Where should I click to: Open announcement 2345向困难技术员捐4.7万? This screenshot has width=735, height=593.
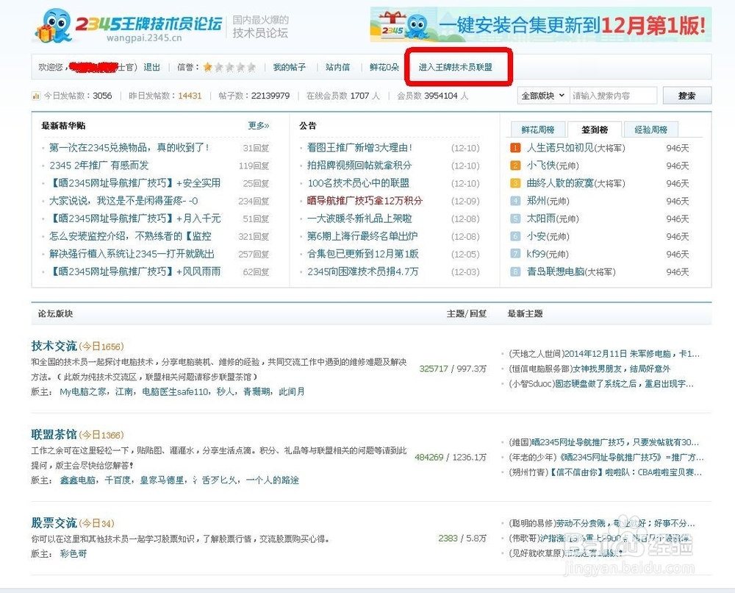[363, 271]
